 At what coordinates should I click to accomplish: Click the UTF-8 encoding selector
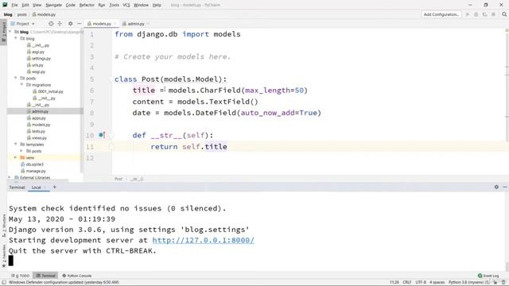coord(421,283)
